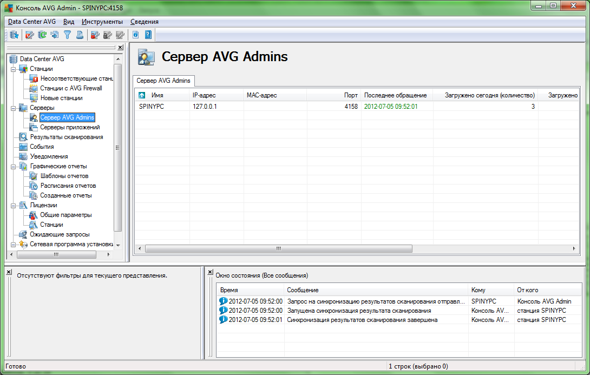Viewport: 590px width, 375px height.
Task: Sort by Загружено сегодня (количество) header
Action: (486, 95)
